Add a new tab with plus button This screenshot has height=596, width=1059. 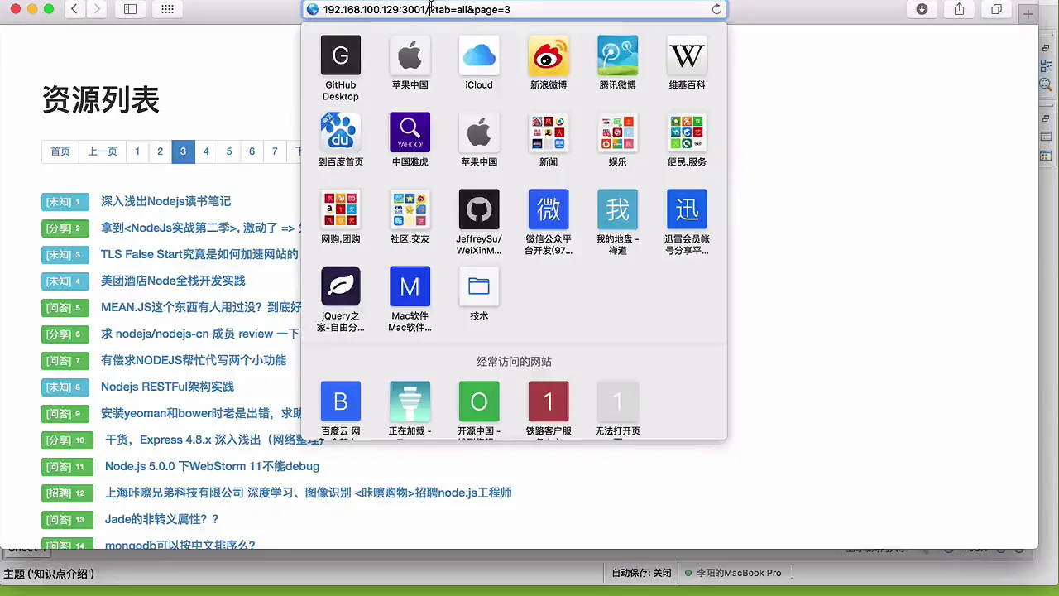[1028, 14]
